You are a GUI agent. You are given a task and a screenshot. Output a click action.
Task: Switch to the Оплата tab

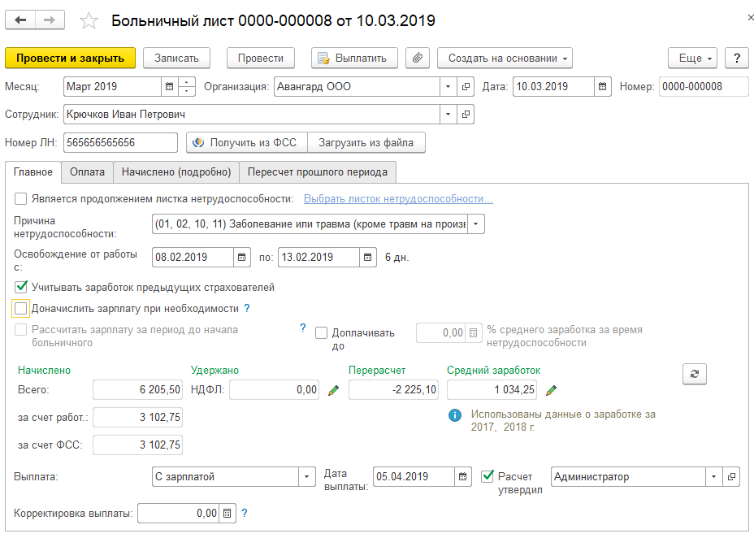[87, 171]
